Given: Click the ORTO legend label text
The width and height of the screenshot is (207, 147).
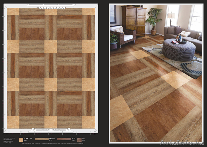Looking at the screenshot, I should (x=73, y=138).
